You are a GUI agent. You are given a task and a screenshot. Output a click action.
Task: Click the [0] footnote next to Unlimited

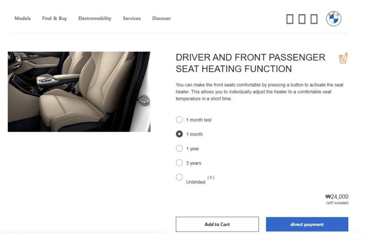[x=211, y=178]
